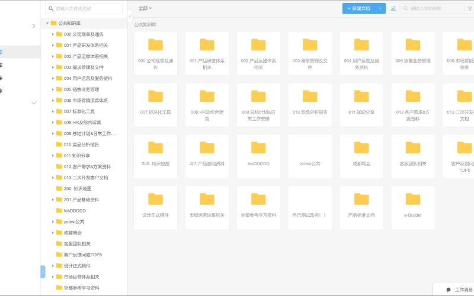Open the 008.HR及综合运营 folder card
474x296 pixels.
(207, 105)
